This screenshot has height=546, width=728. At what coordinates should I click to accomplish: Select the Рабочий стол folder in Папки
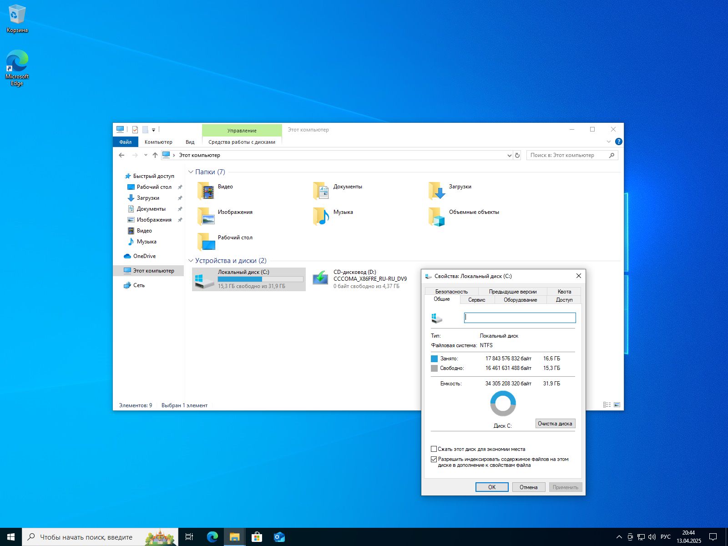pyautogui.click(x=225, y=242)
